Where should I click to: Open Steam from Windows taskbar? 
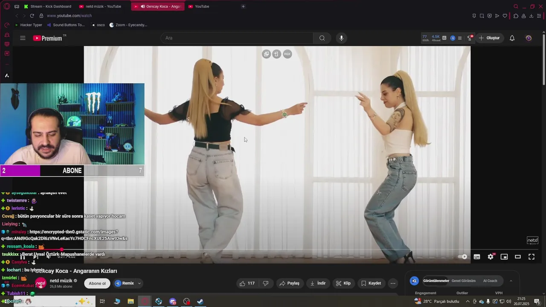coord(200,301)
